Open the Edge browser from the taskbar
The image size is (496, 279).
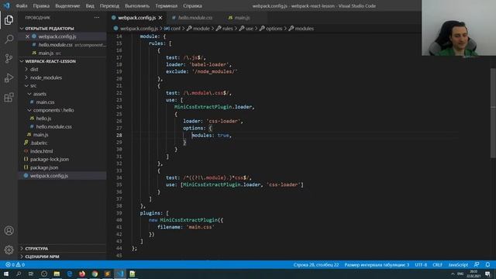69,274
